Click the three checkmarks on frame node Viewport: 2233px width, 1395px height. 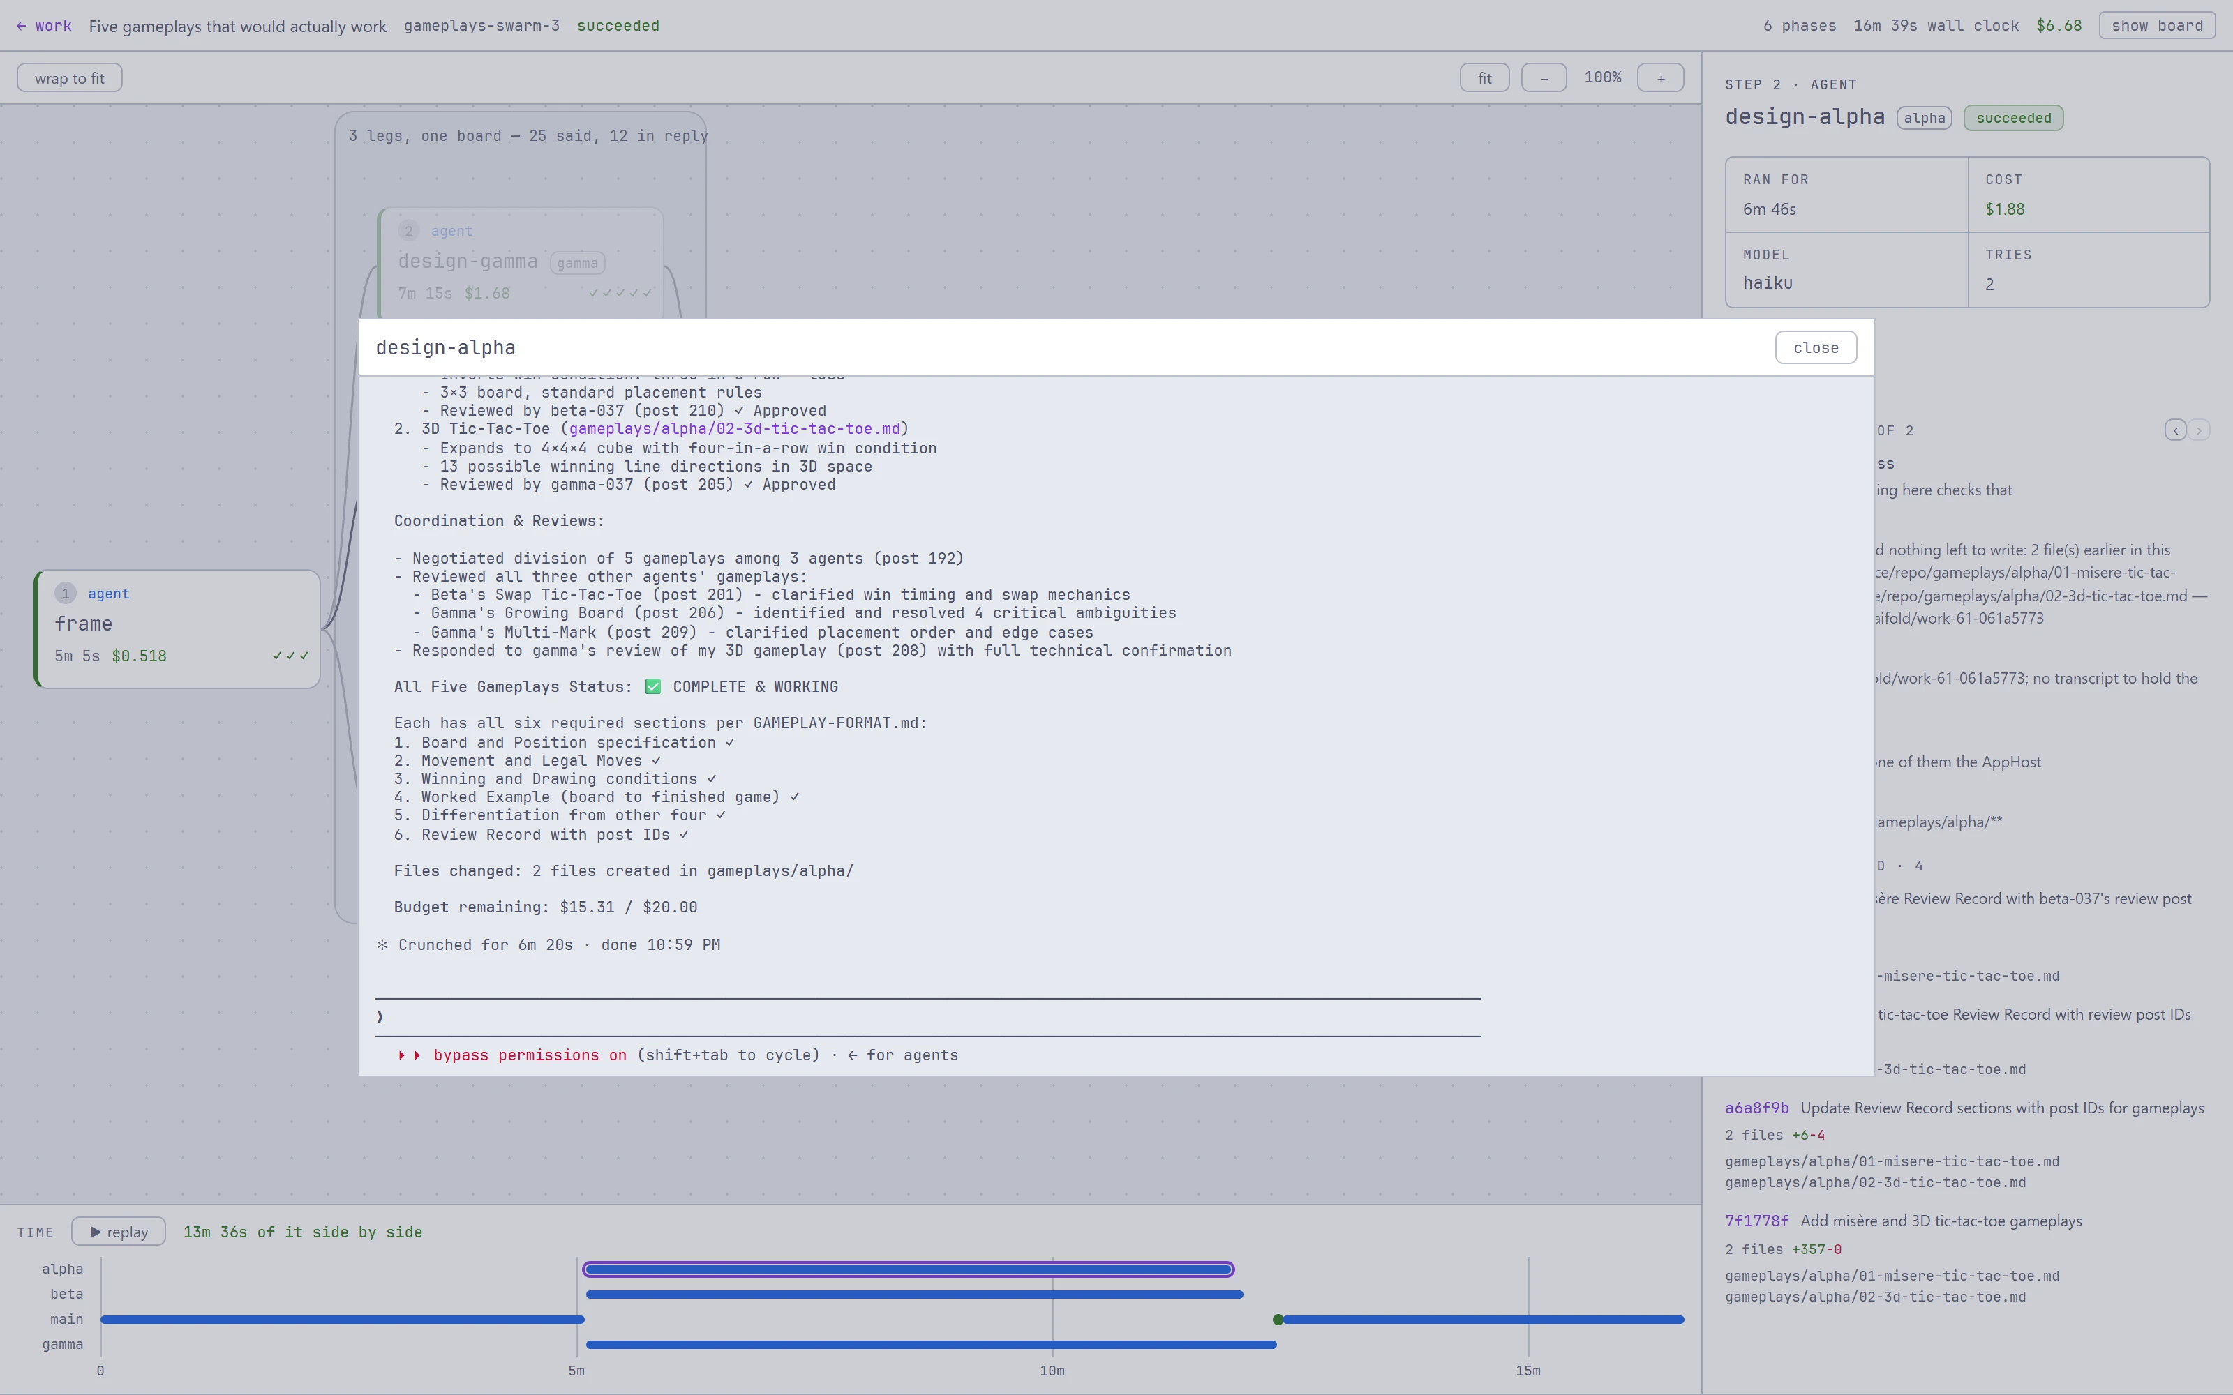point(290,656)
